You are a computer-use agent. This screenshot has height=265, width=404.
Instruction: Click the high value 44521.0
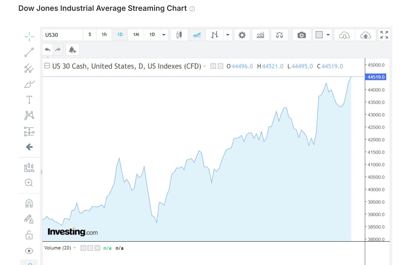(273, 66)
